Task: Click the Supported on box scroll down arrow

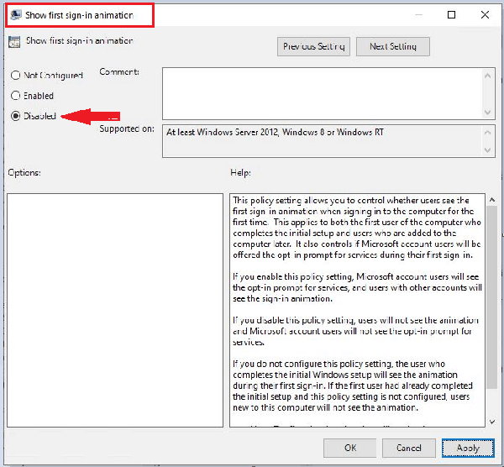Action: coord(489,151)
